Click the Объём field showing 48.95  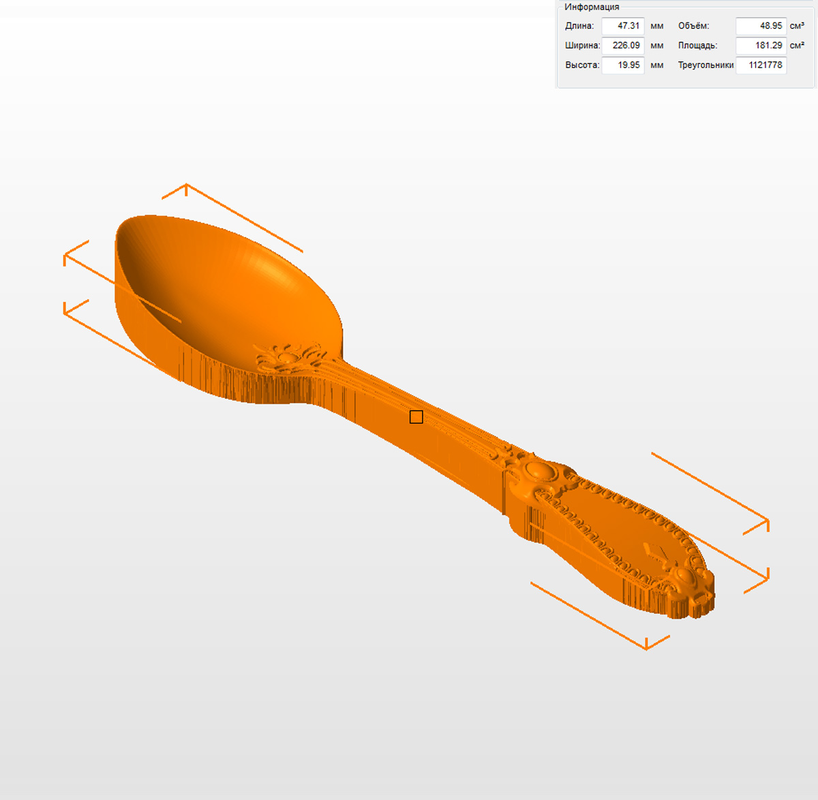click(761, 26)
